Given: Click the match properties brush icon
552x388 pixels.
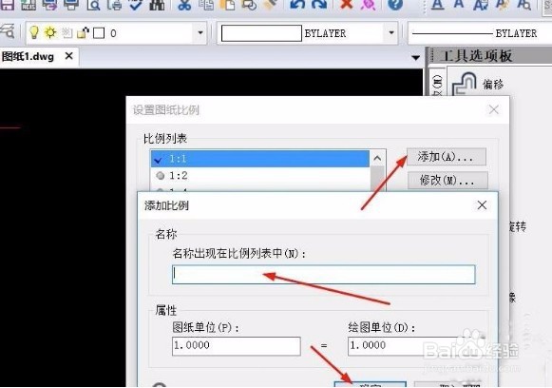Looking at the screenshot, I should tap(271, 4).
